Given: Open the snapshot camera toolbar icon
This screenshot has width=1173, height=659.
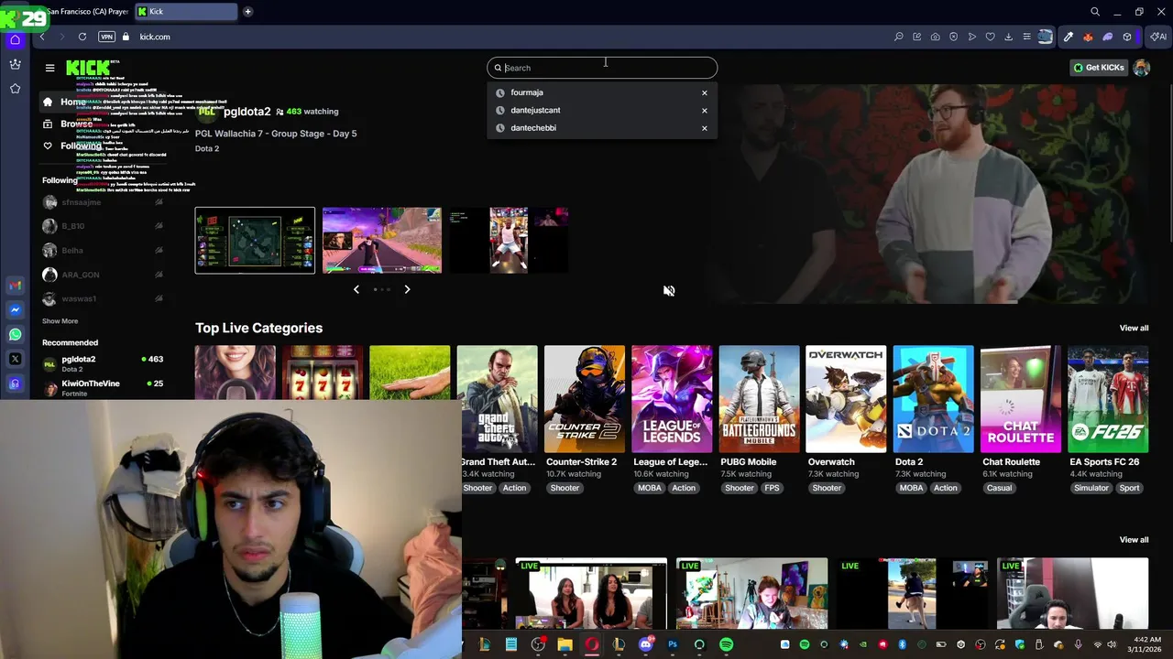Looking at the screenshot, I should pos(935,37).
